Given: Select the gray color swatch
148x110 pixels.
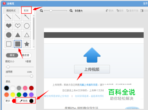Looking at the screenshot, I should (19, 88).
